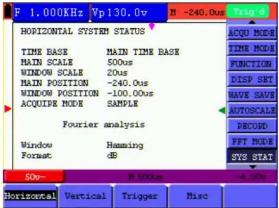The height and width of the screenshot is (208, 279).
Task: Click the Format label
Action: tap(37, 156)
